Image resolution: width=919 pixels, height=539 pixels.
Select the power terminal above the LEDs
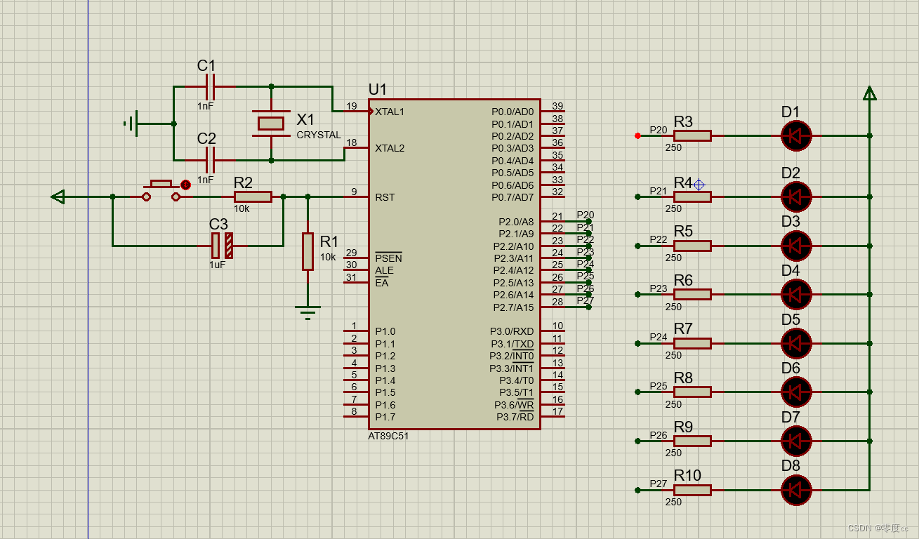pyautogui.click(x=870, y=93)
